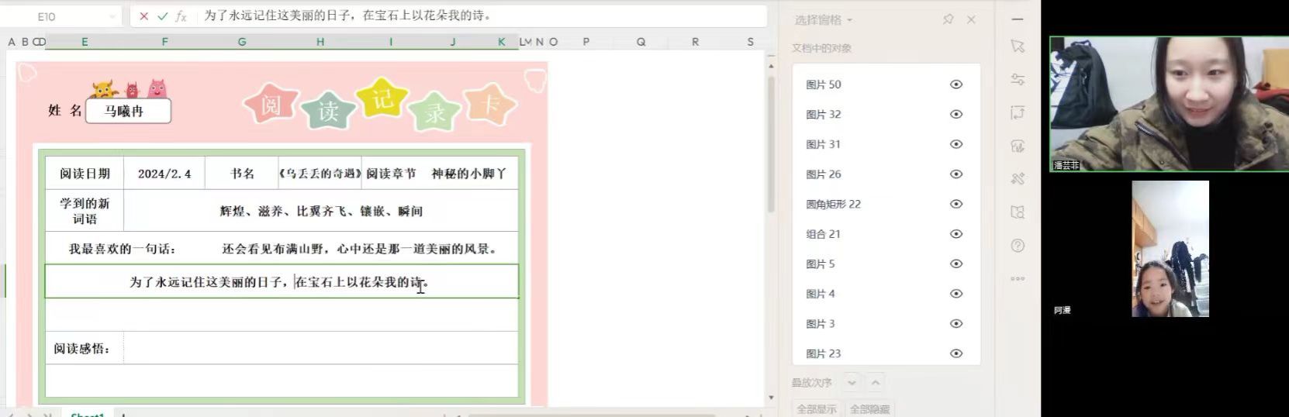Confirm the entry with the green checkmark
The height and width of the screenshot is (417, 1289).
pyautogui.click(x=162, y=16)
